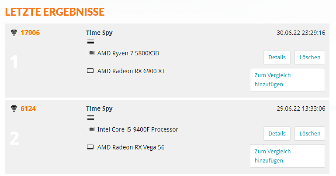Click the first Time Spy benchmark title
Screen dimensions: 336x176
coord(100,33)
